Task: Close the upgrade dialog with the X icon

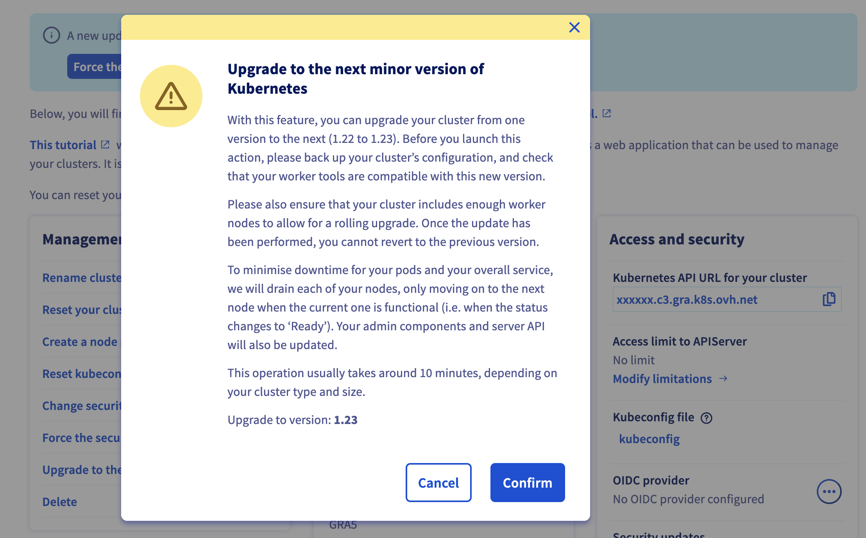Action: [x=574, y=27]
